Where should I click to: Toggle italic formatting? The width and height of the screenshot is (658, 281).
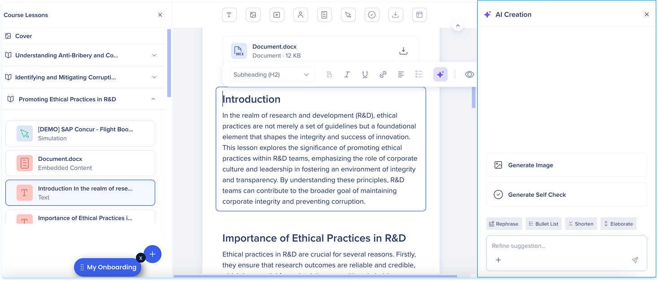coord(347,74)
